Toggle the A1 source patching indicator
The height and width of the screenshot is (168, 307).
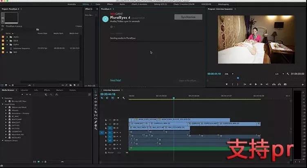coord(102,133)
